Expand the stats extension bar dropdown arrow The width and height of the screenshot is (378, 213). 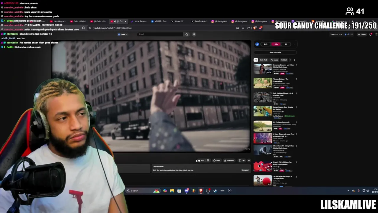294,44
